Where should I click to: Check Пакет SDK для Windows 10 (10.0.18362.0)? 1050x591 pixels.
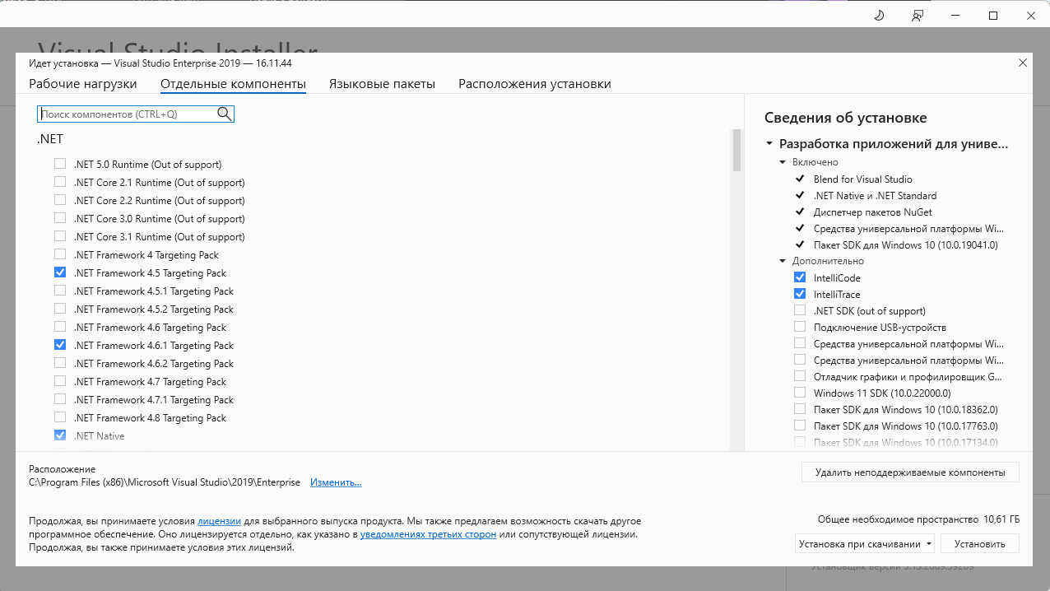800,409
